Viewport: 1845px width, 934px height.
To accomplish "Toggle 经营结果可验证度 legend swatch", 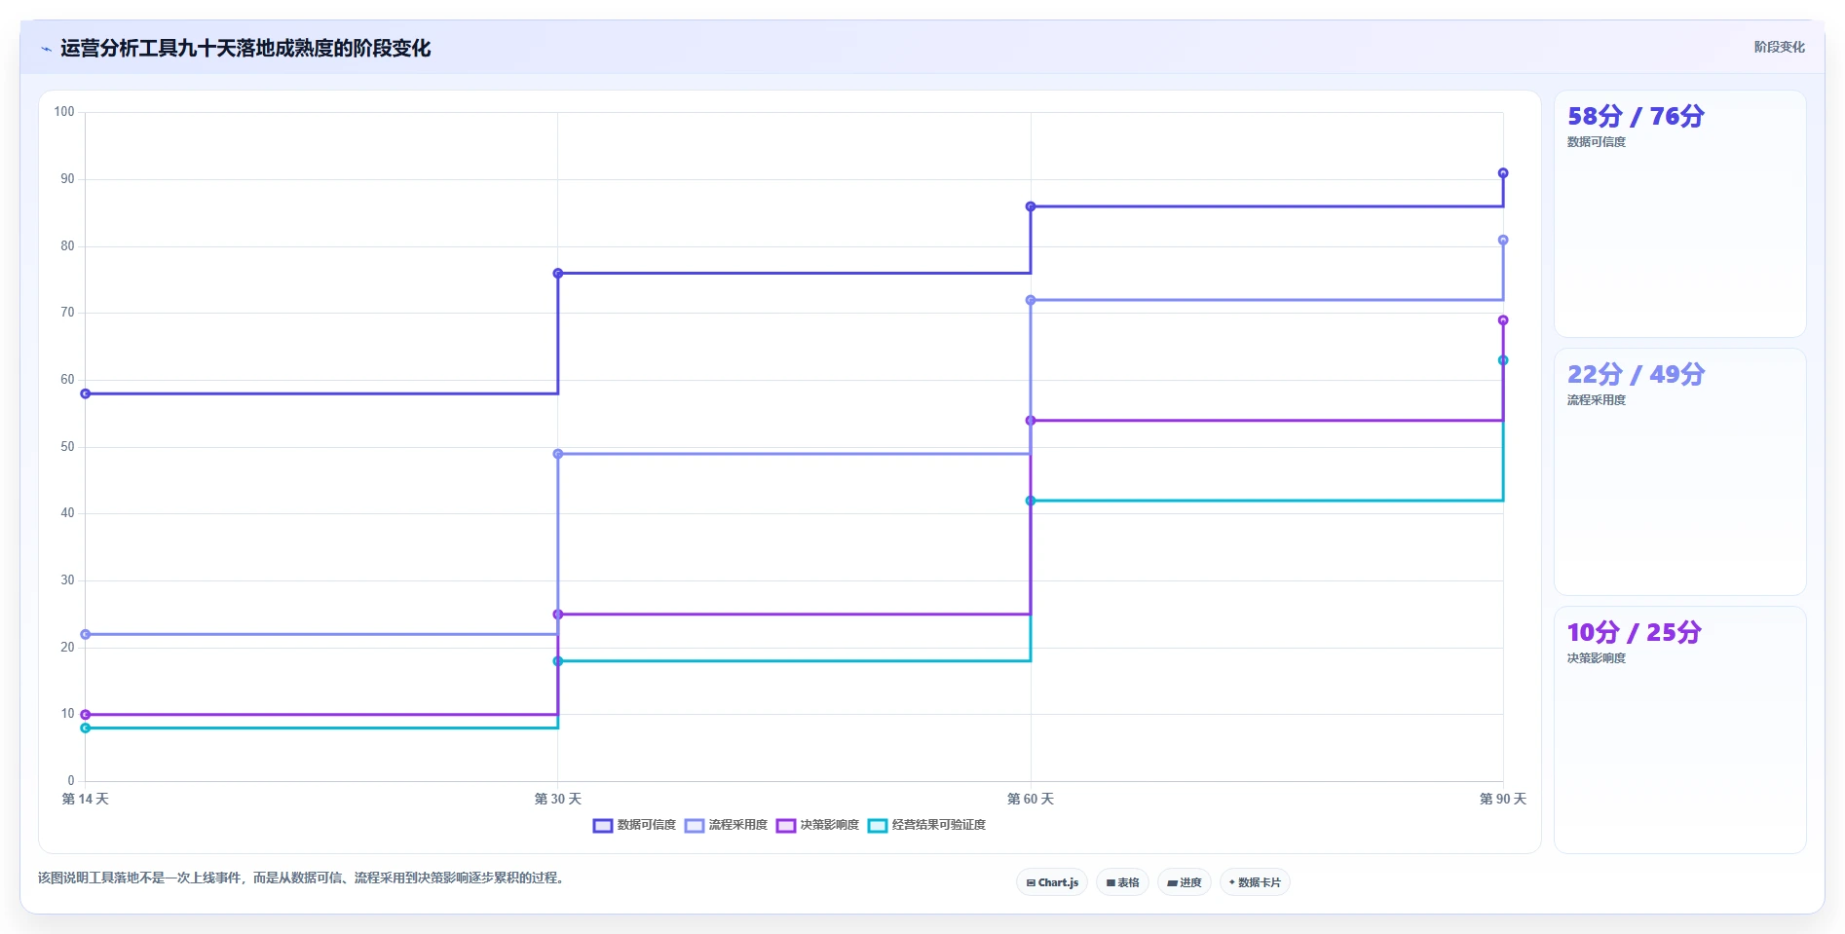I will click(878, 826).
